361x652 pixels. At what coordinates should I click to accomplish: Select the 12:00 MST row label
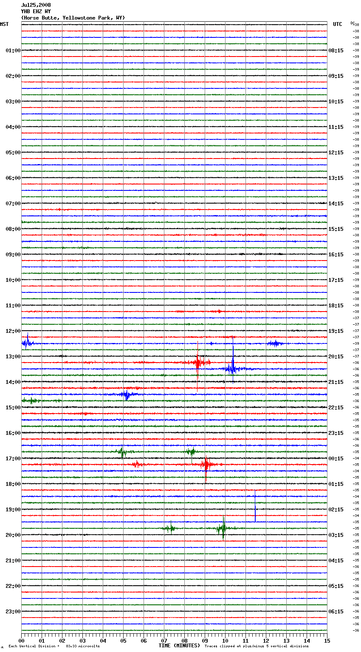13,331
